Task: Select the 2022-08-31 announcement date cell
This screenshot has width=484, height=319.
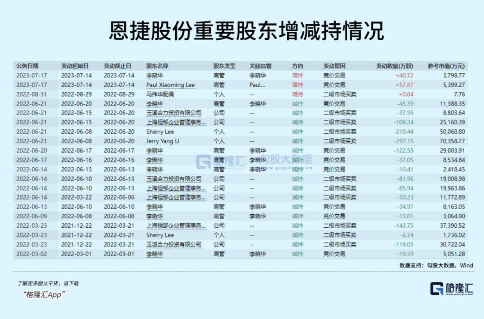Action: click(31, 94)
